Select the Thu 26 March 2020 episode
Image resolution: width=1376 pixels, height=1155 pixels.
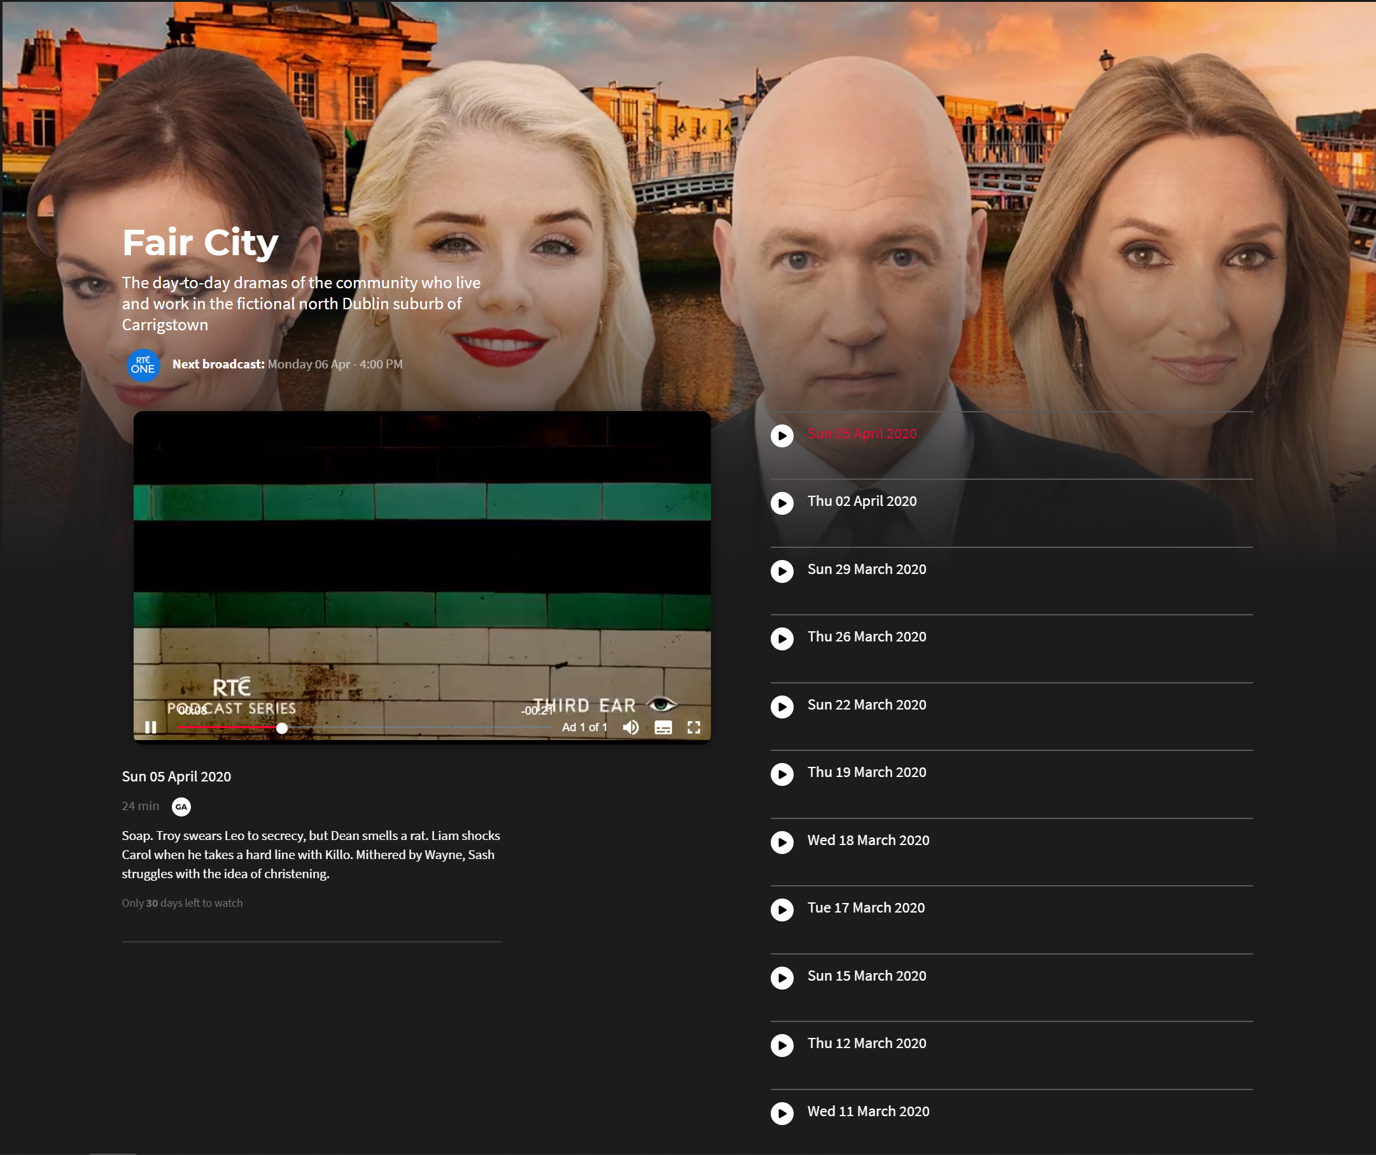coord(866,637)
